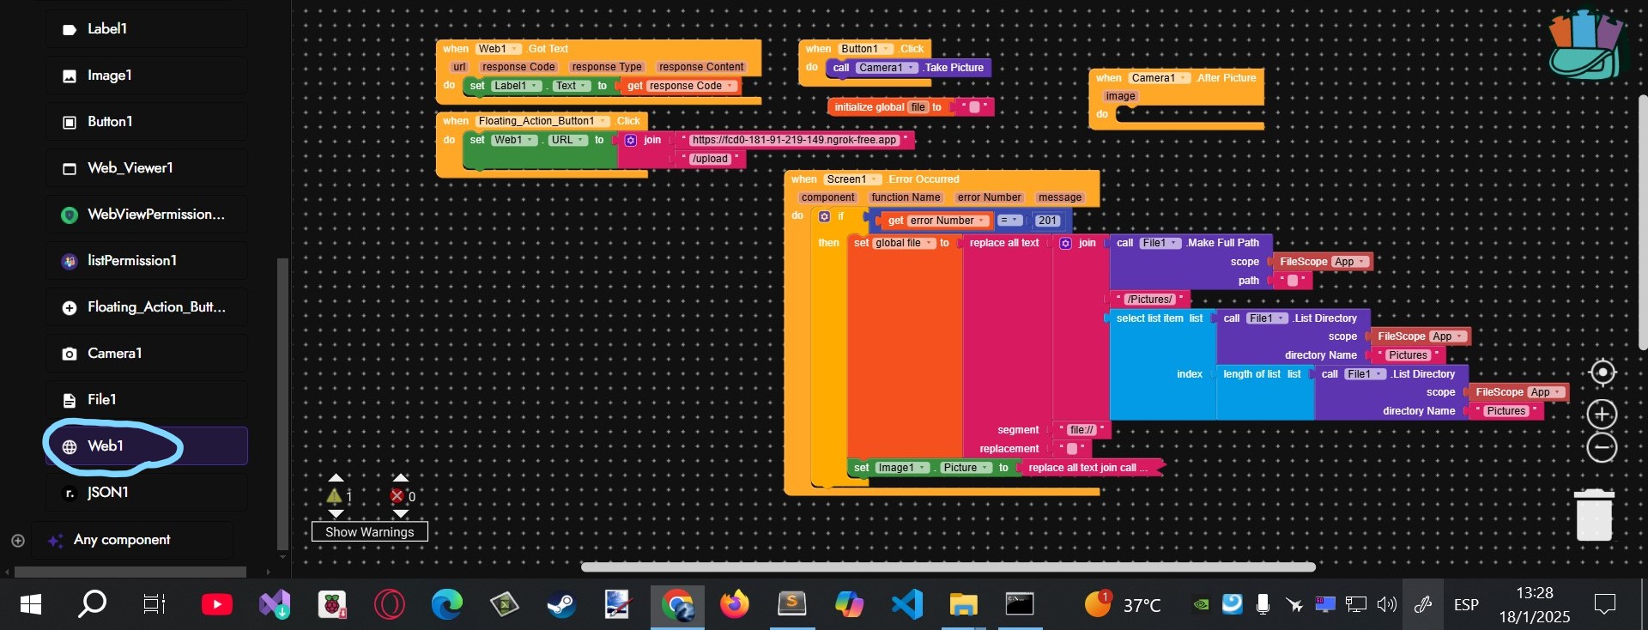Click the "file://" segment text block
The width and height of the screenshot is (1648, 630).
point(1082,430)
